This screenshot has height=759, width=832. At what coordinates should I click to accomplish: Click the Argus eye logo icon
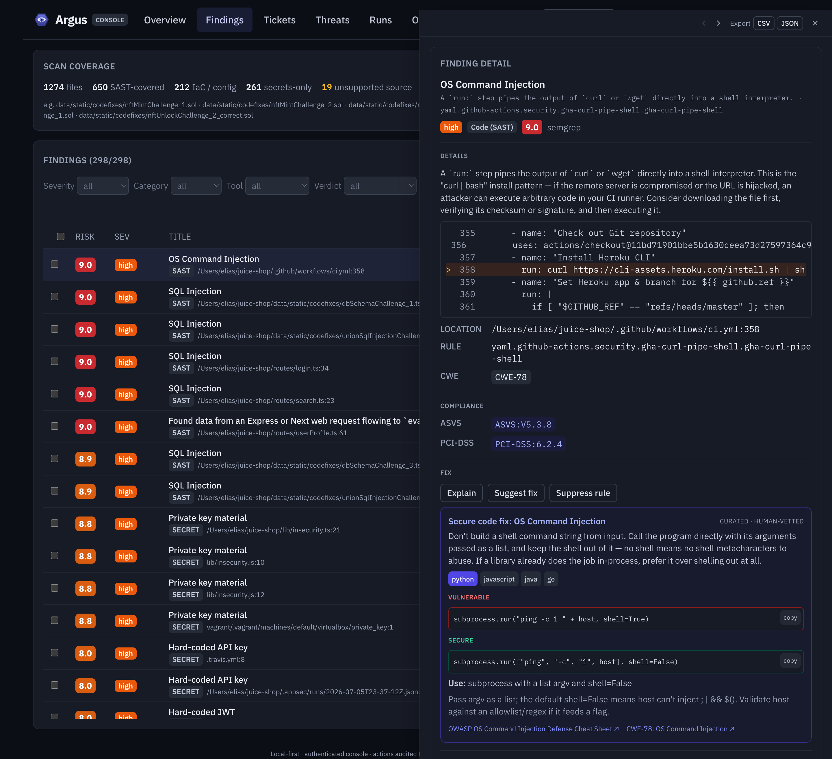41,20
